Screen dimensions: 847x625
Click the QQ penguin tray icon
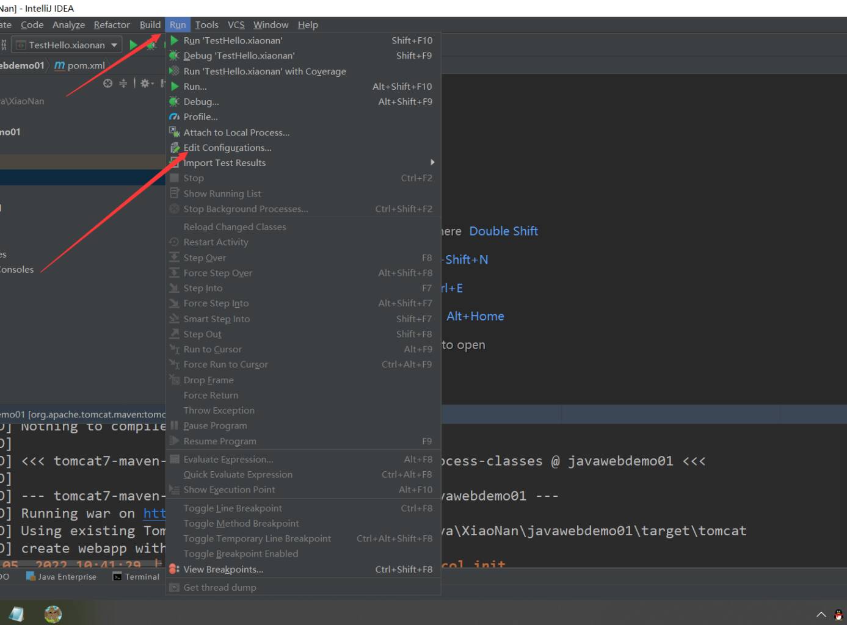838,614
